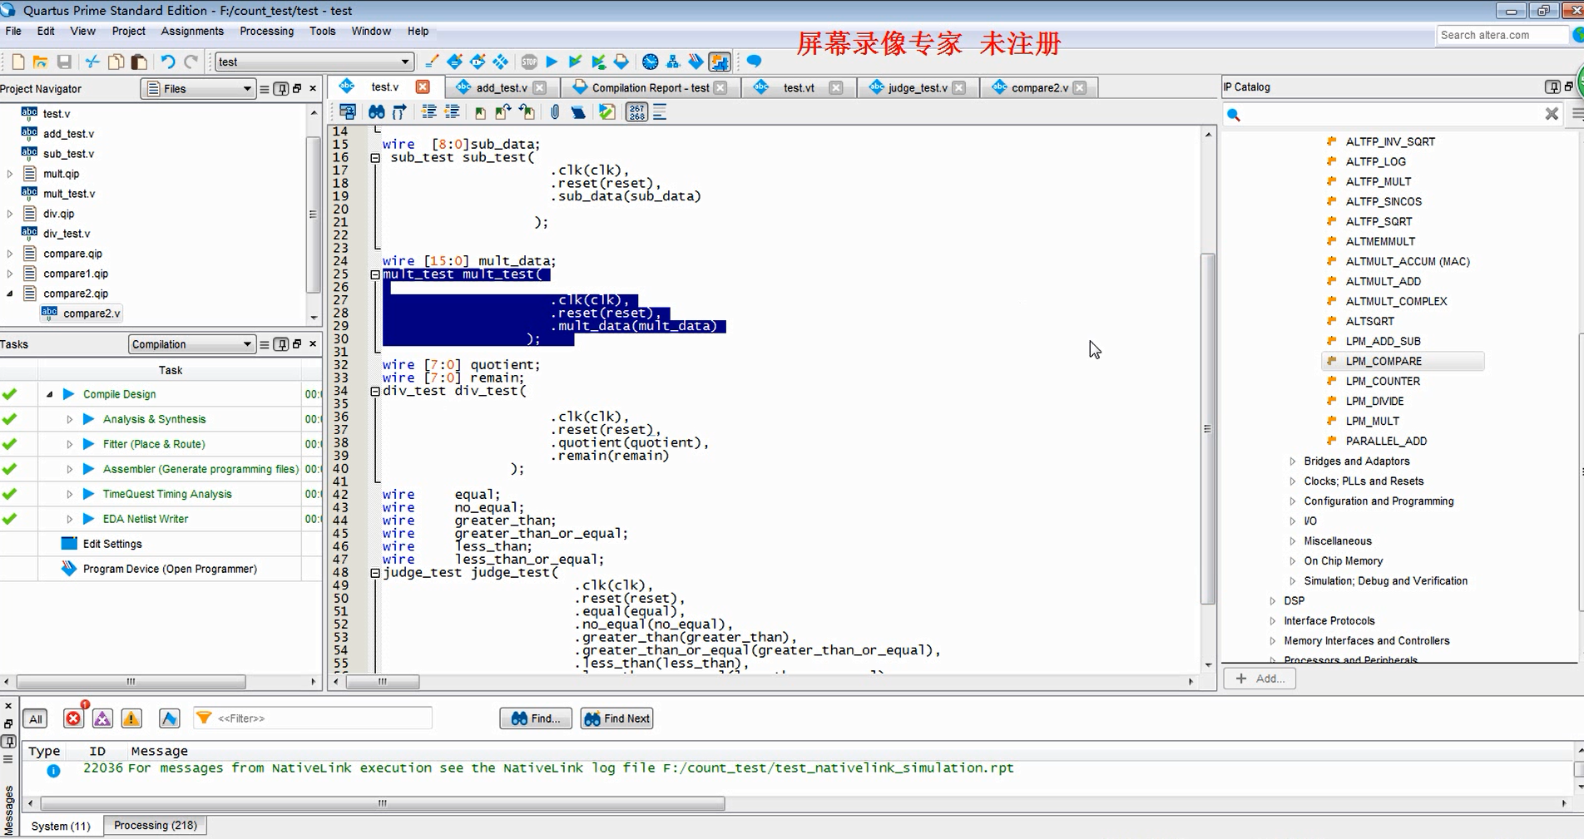Select div_test.v in the Project Navigator
The width and height of the screenshot is (1584, 839).
click(67, 234)
